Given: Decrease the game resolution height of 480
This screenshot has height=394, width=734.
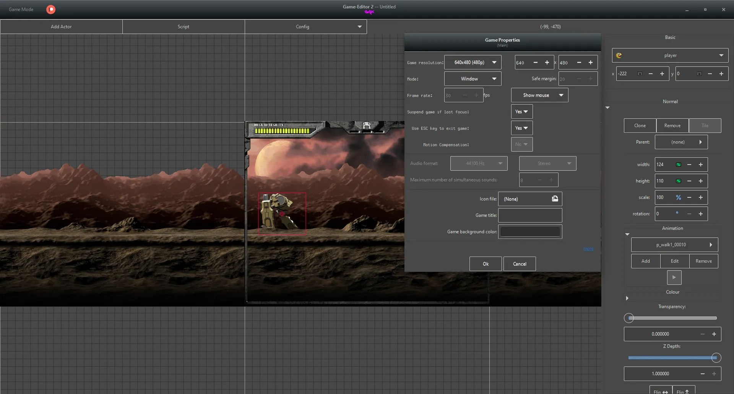Looking at the screenshot, I should click(579, 63).
